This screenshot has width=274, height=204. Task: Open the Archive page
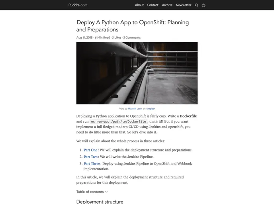point(167,5)
